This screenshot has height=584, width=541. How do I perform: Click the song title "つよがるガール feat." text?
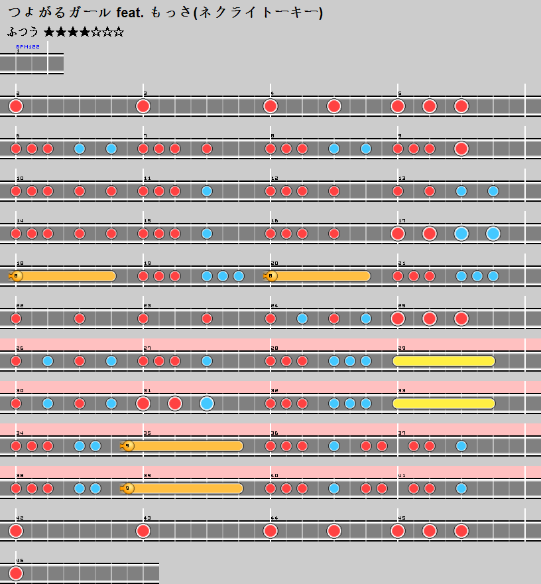tap(76, 13)
